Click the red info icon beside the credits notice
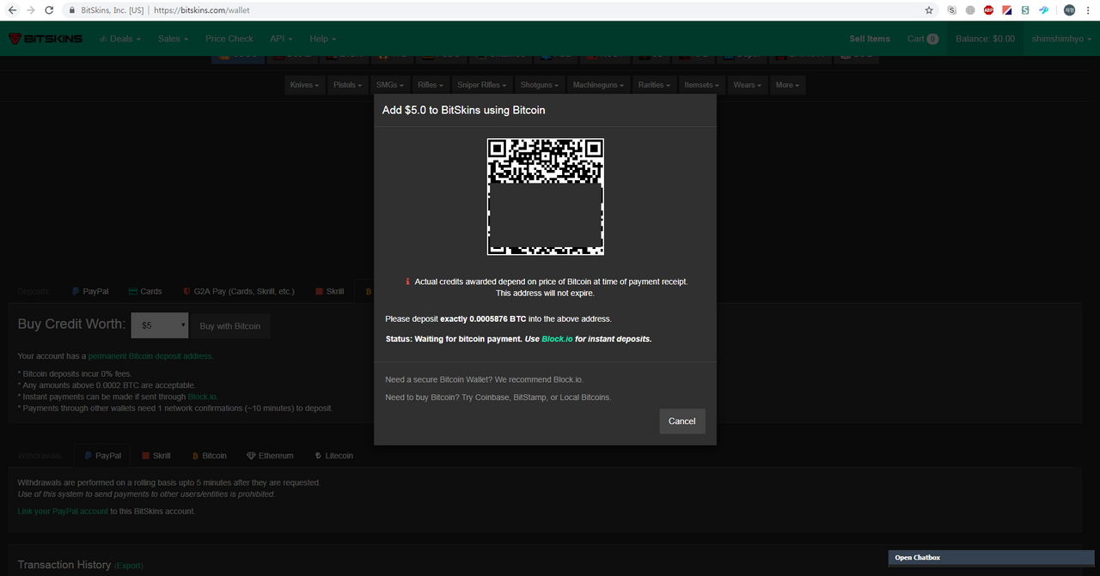This screenshot has width=1100, height=576. pyautogui.click(x=408, y=282)
